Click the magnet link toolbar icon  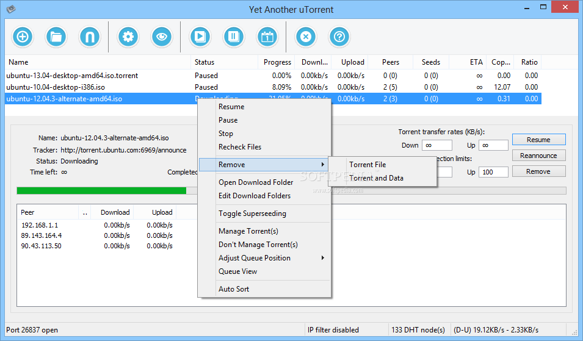pos(90,37)
